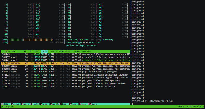
Task: Click the Swp usage meter bar
Action: 34,43
